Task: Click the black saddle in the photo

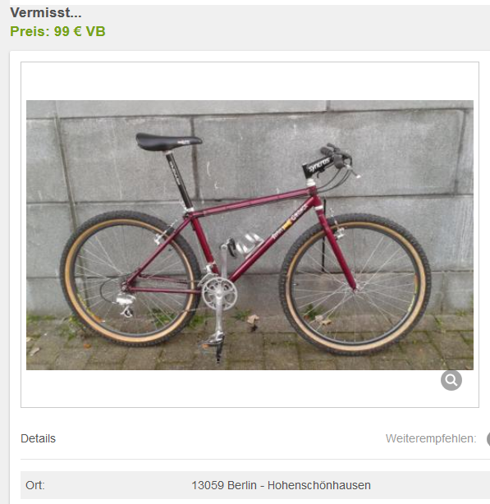Action: pos(168,142)
